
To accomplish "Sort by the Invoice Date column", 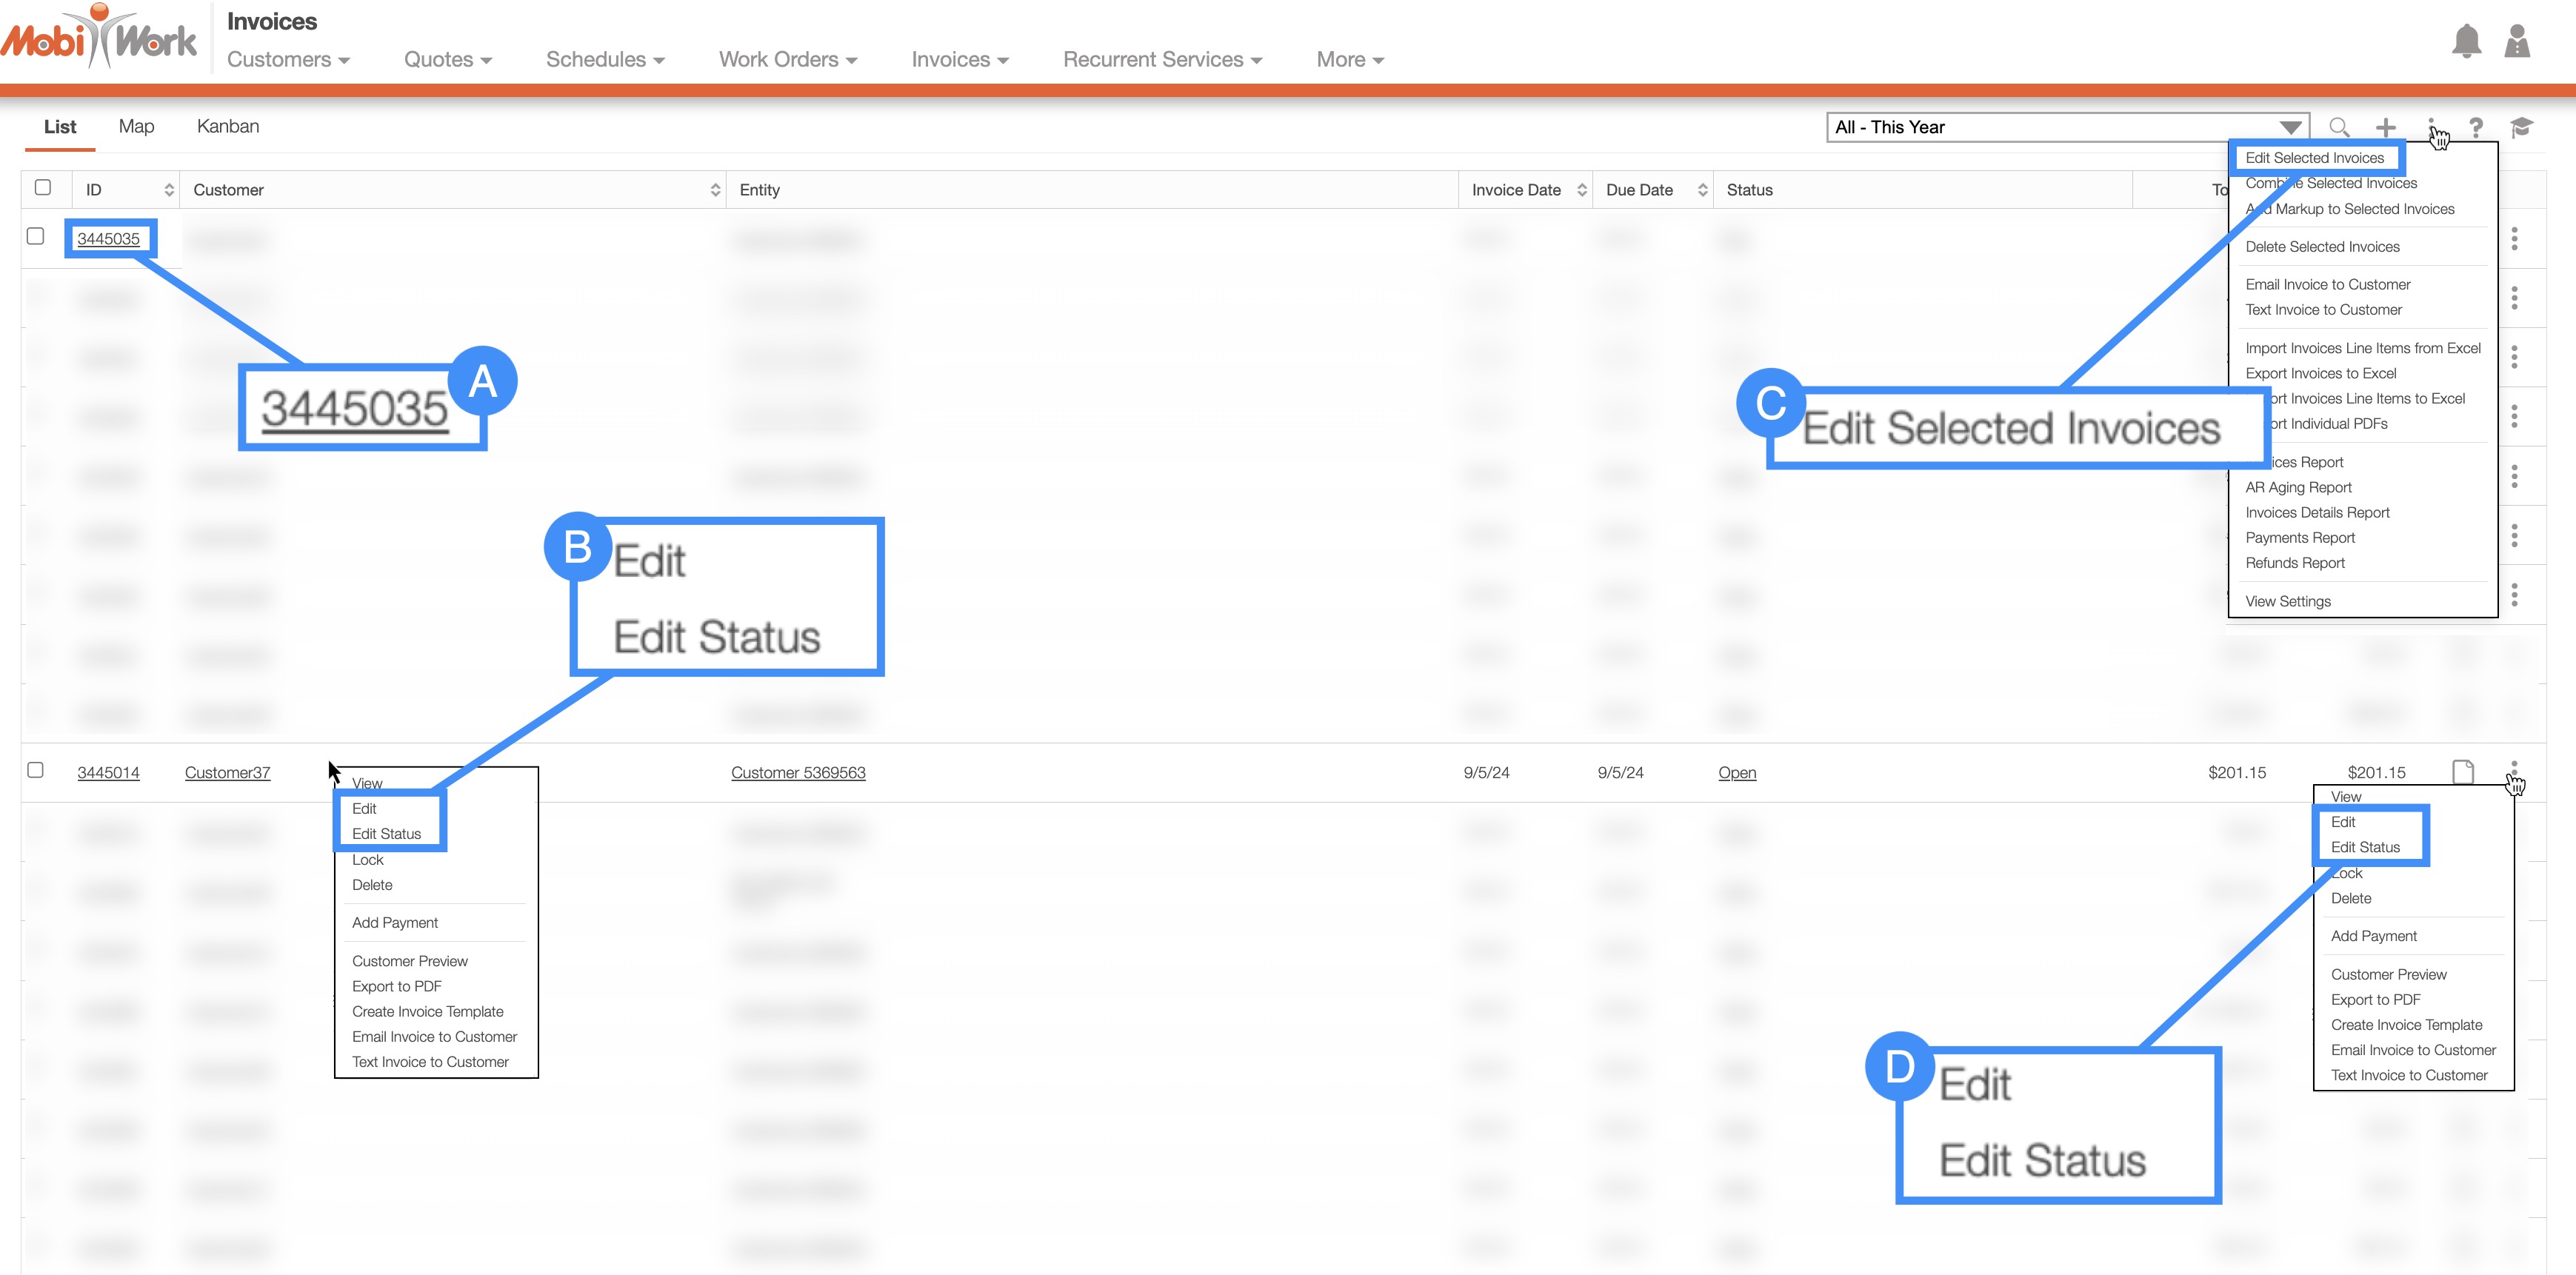I will tap(1516, 190).
